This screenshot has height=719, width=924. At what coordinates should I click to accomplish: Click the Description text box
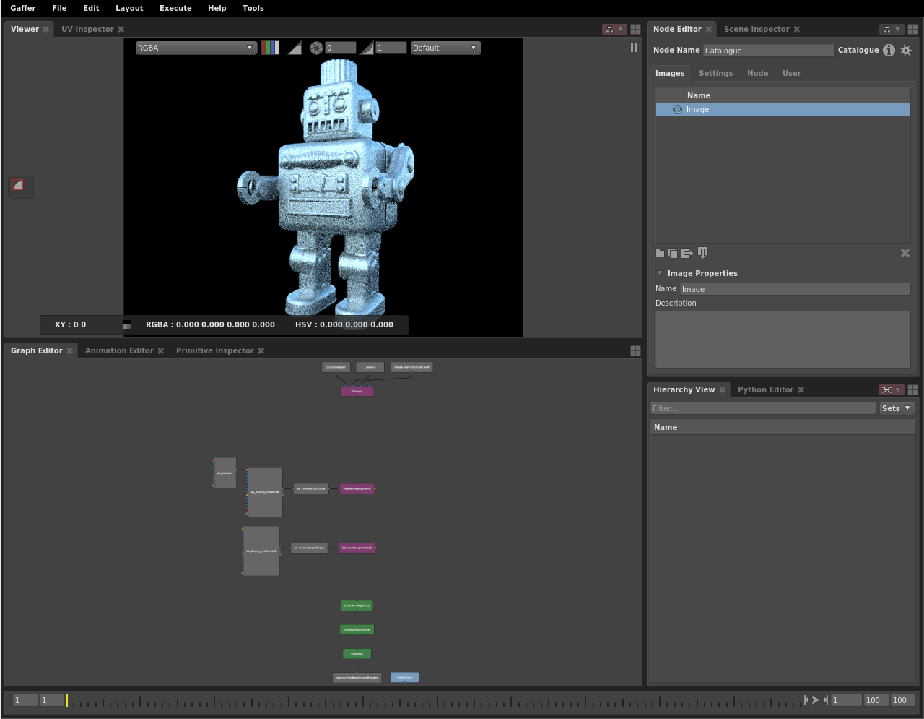783,339
